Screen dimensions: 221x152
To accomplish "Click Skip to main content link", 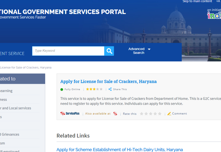I will pos(197,2).
